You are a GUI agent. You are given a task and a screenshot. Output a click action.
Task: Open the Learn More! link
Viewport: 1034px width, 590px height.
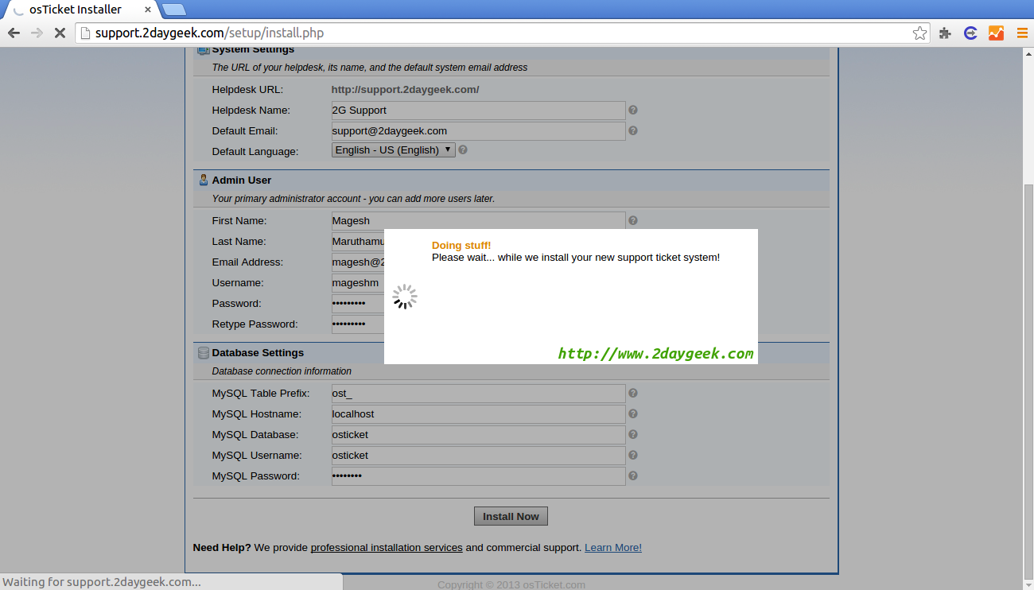click(613, 548)
